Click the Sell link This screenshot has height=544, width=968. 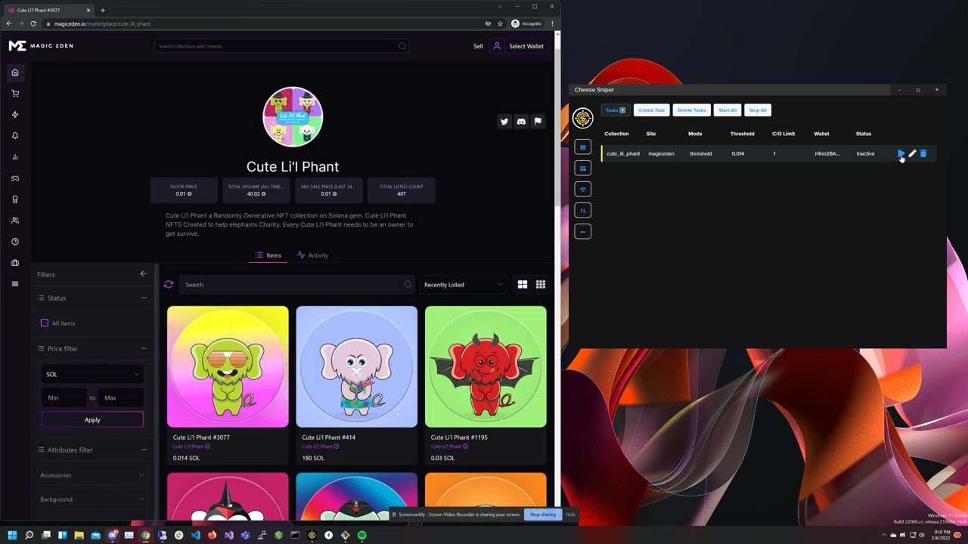478,46
